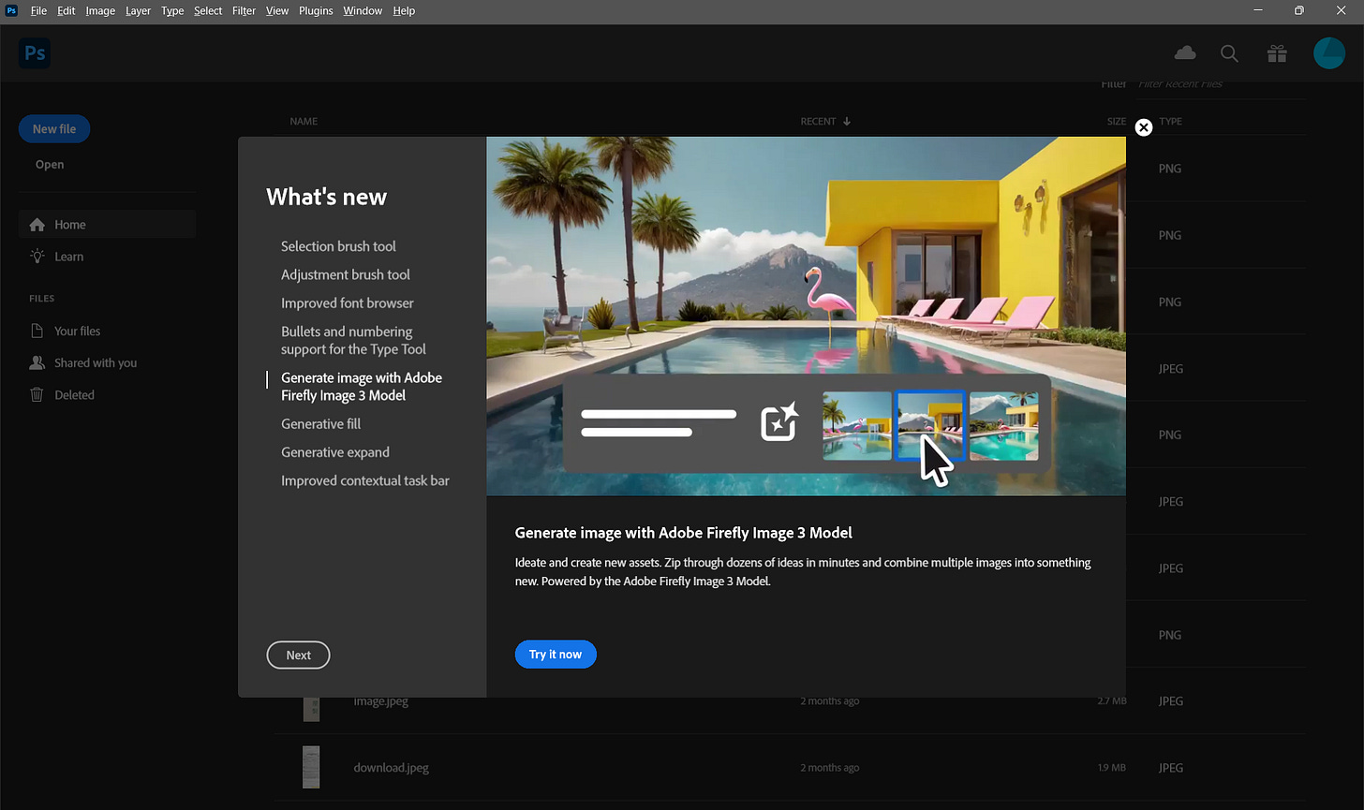Click the Shared with you people icon
Viewport: 1364px width, 810px height.
click(x=37, y=362)
